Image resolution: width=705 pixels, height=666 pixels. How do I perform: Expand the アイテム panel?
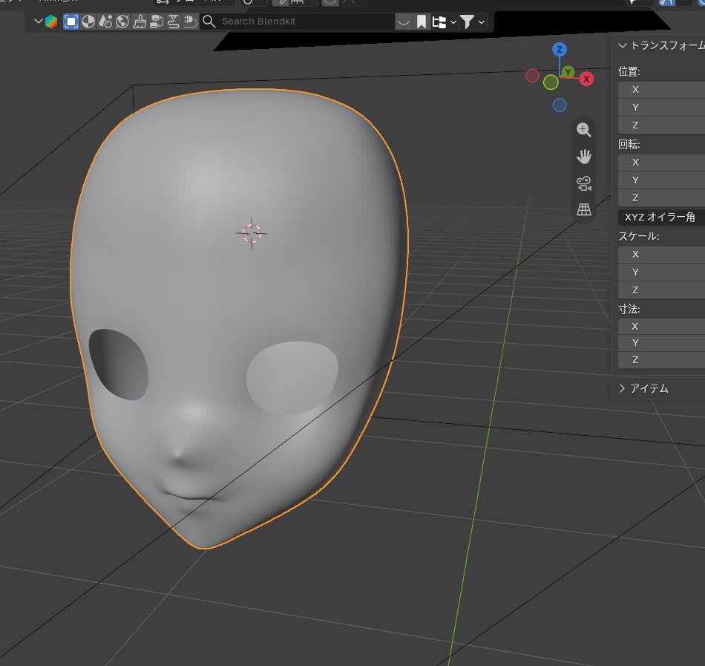pos(623,388)
